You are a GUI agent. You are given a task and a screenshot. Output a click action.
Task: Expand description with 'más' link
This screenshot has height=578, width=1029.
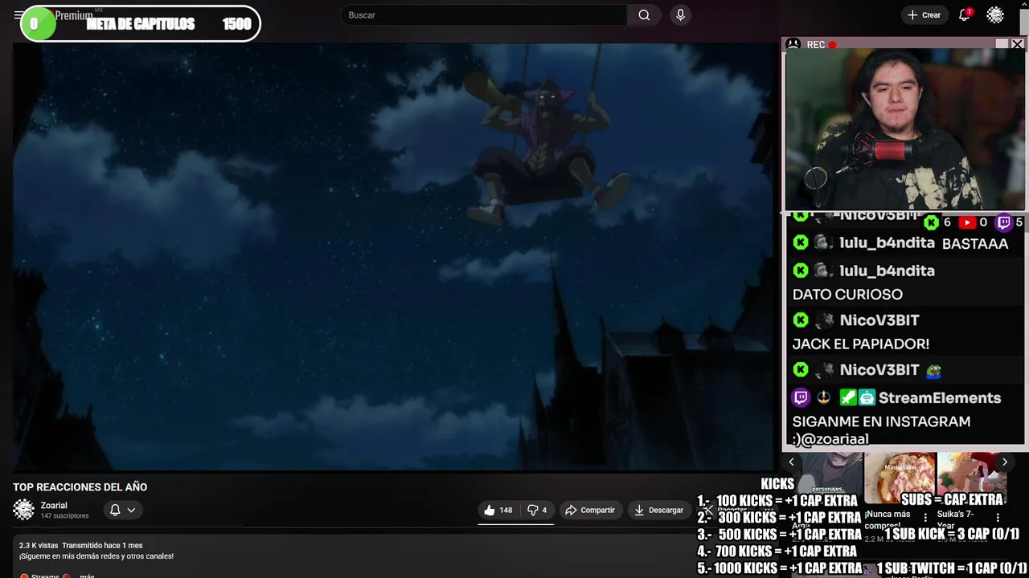[87, 576]
